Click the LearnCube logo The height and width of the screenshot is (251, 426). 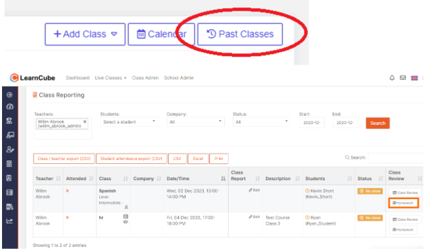coord(32,78)
